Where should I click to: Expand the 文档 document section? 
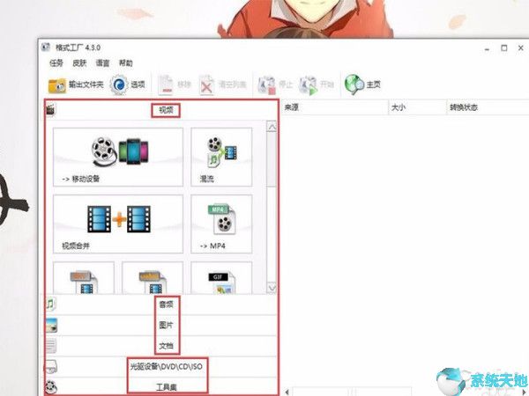pos(161,346)
